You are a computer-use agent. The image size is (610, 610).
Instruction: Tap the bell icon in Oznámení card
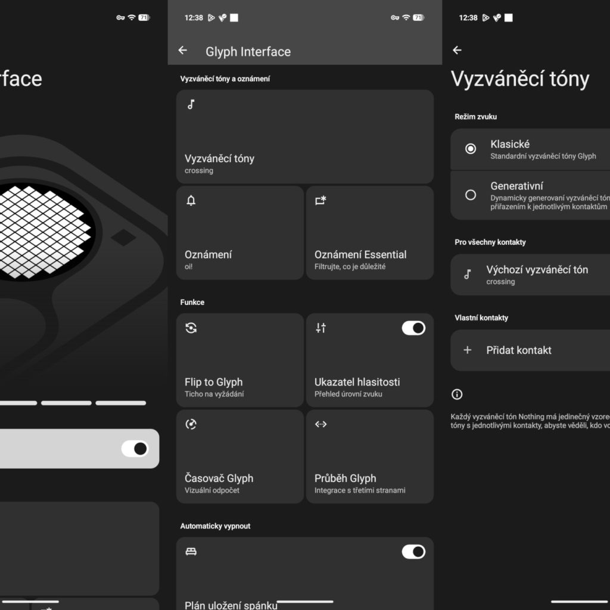pos(191,201)
